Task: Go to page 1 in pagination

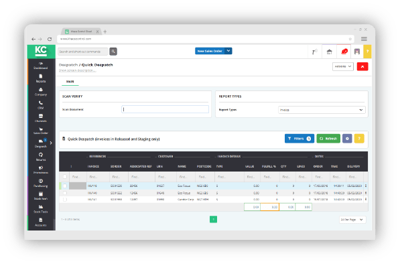Action: point(213,219)
